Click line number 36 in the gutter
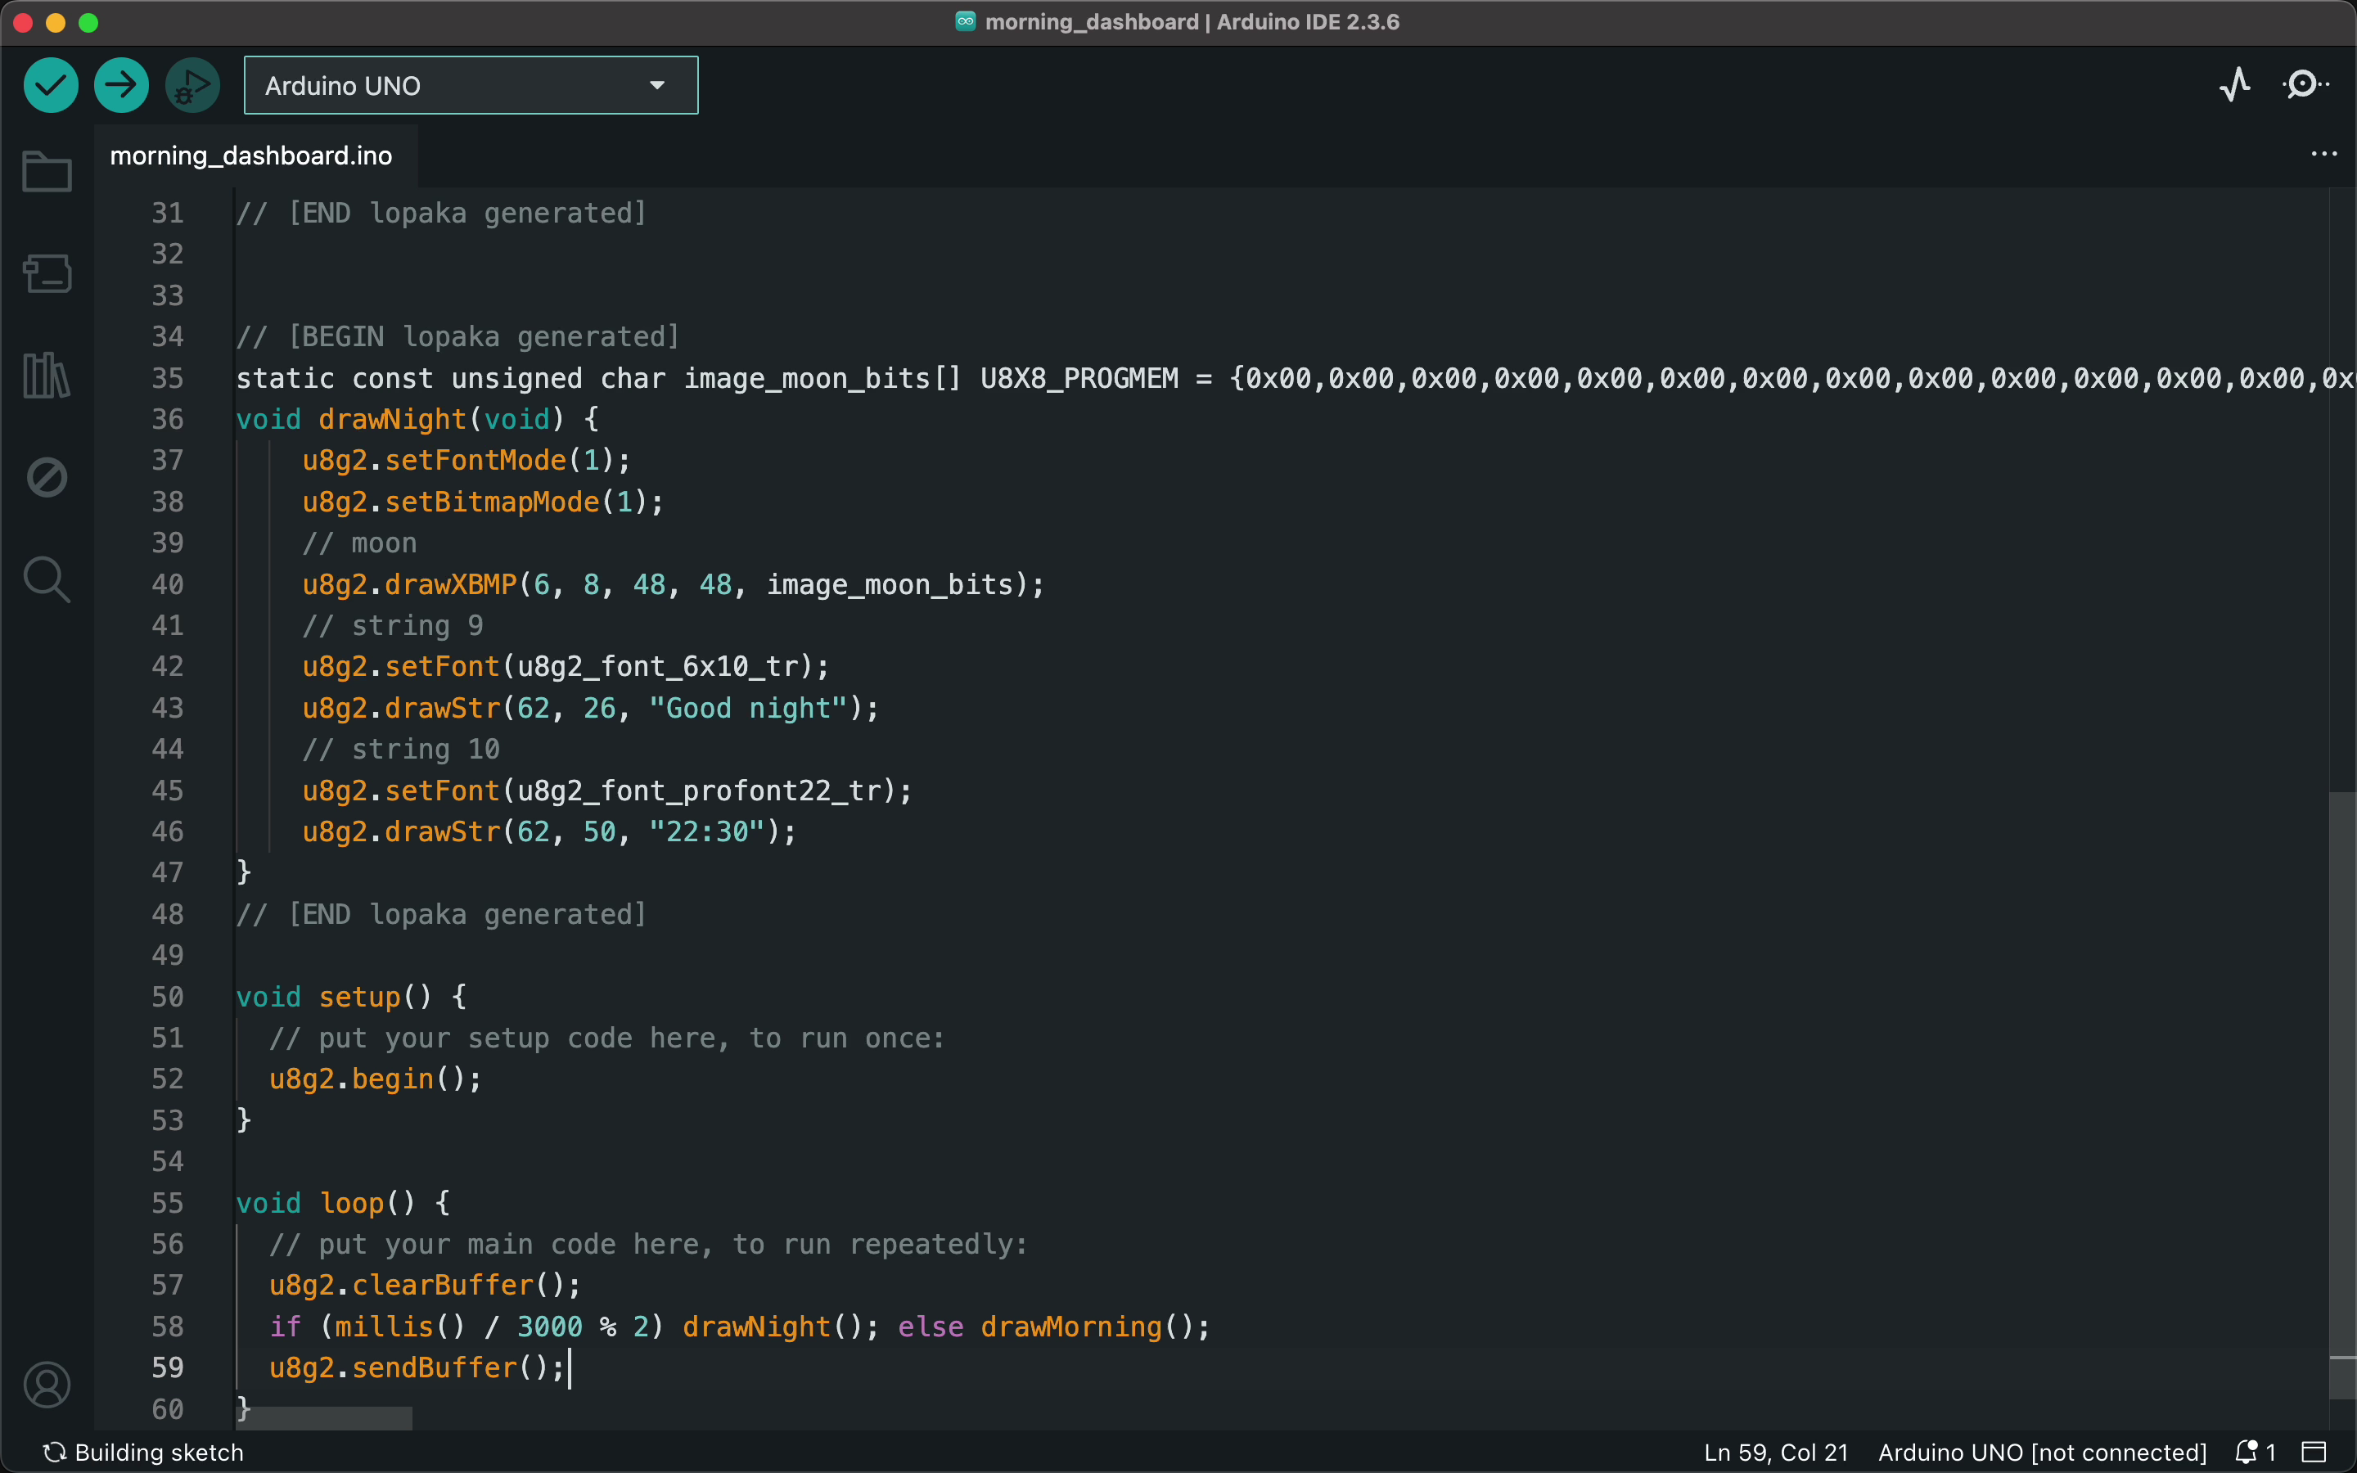Image resolution: width=2357 pixels, height=1473 pixels. point(168,419)
